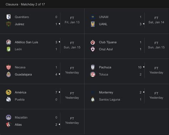Image resolution: width=169 pixels, height=135 pixels.
Task: Open the América 7 Puebla 0 score
Action: tap(56, 96)
